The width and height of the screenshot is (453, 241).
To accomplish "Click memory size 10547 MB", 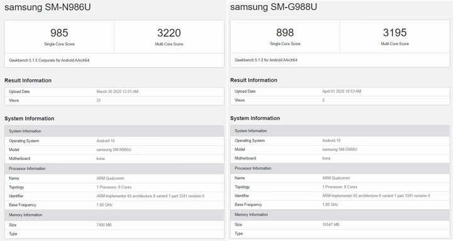I will (331, 225).
